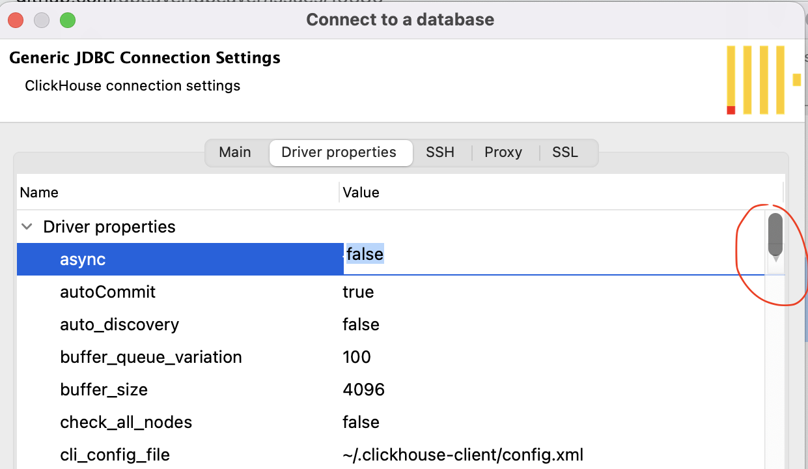Switch to the Proxy tab

coord(503,152)
